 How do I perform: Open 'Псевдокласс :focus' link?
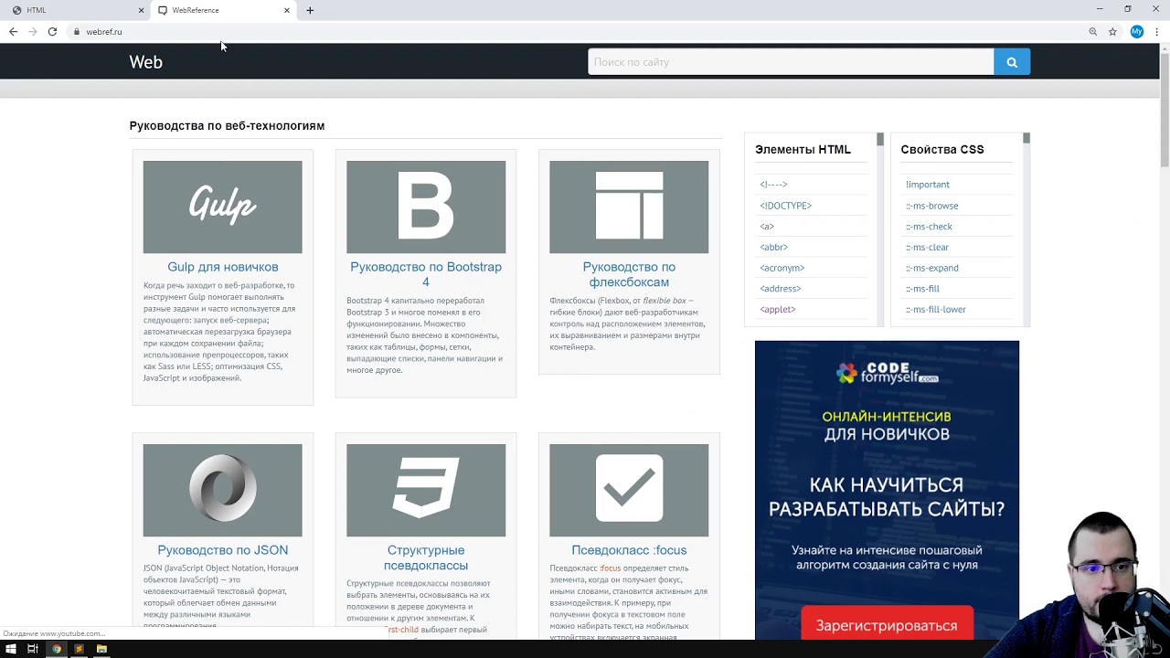[x=629, y=550]
